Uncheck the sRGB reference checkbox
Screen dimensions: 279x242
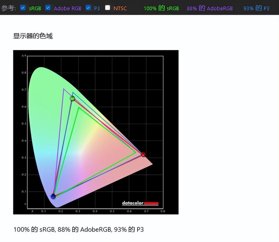23,8
